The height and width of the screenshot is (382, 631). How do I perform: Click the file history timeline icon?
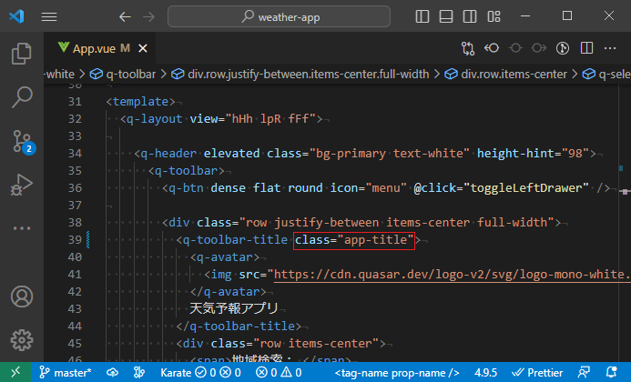(x=563, y=48)
